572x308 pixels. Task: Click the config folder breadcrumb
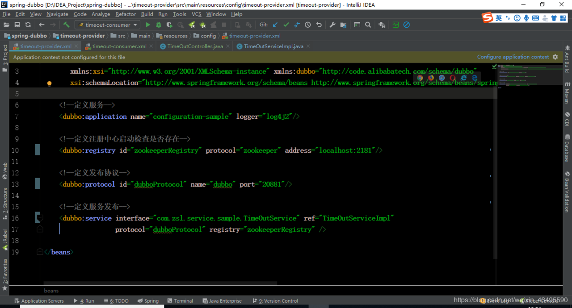(x=204, y=36)
